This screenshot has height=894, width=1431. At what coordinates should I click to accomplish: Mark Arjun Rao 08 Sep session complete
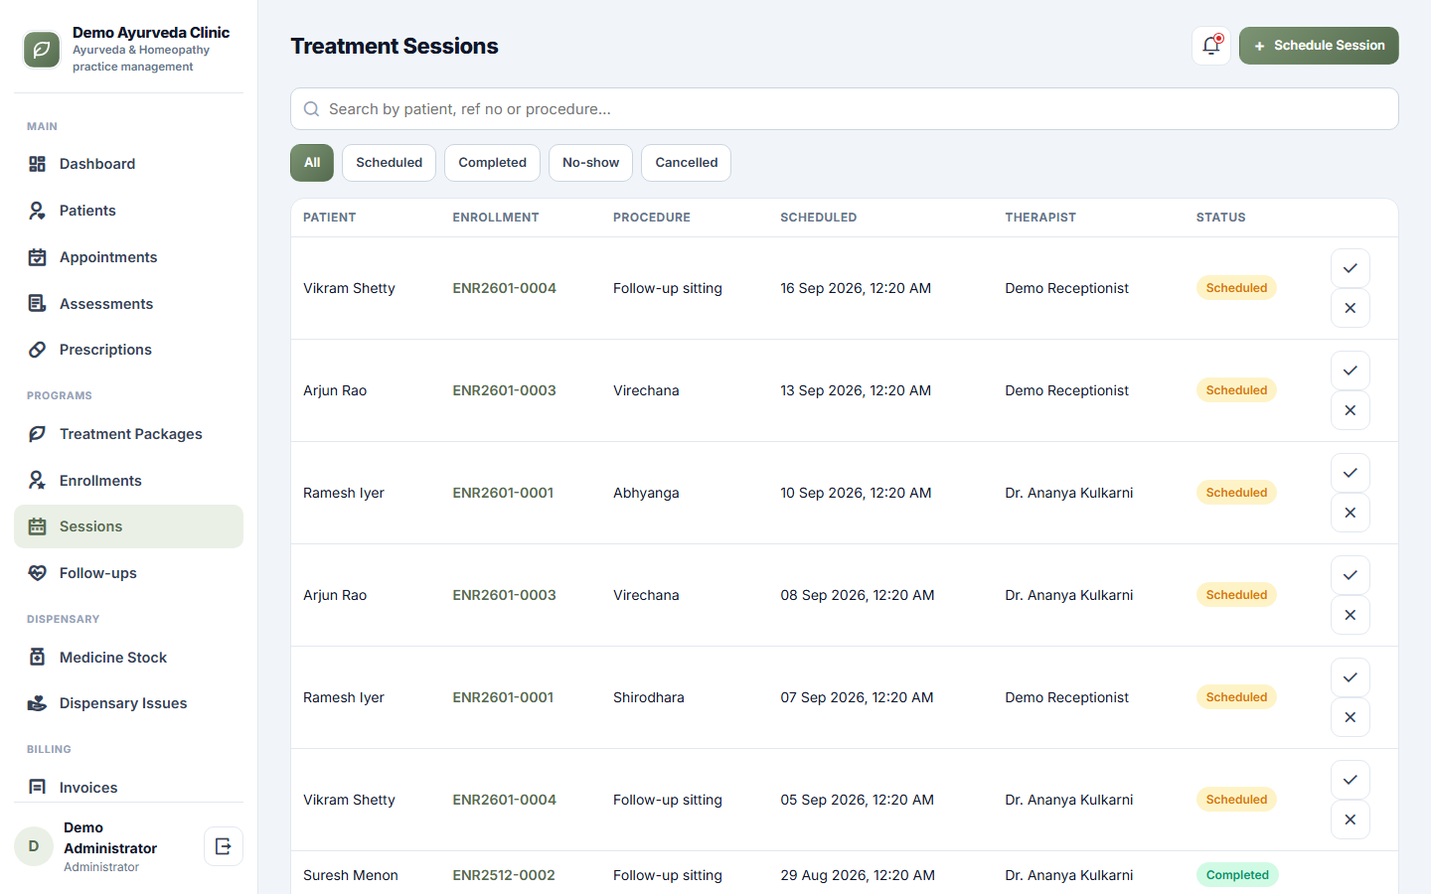pyautogui.click(x=1351, y=575)
